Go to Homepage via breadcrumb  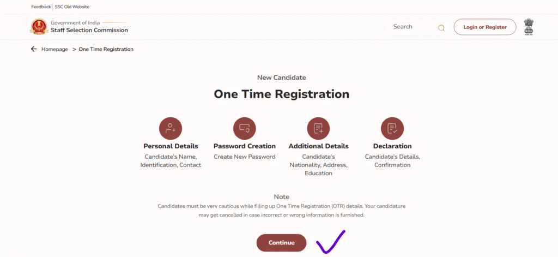point(54,49)
